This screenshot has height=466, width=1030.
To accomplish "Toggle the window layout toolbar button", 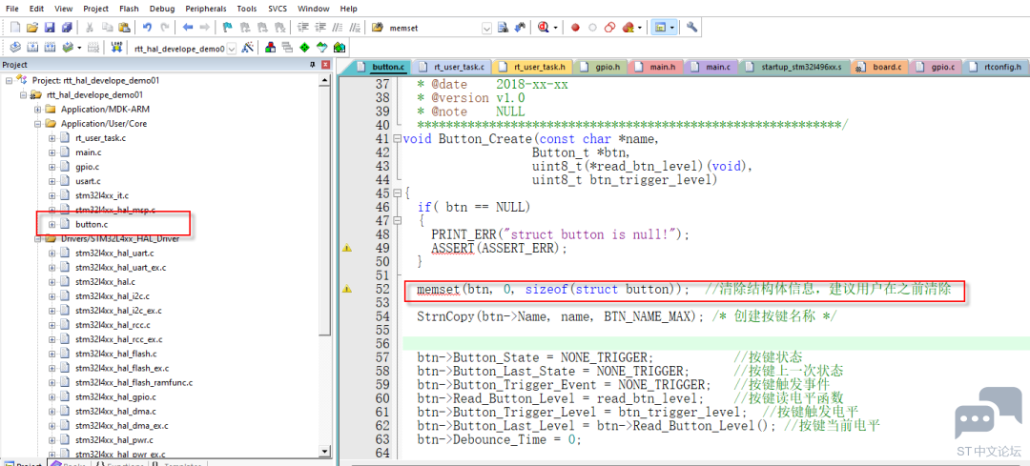I will (x=660, y=28).
